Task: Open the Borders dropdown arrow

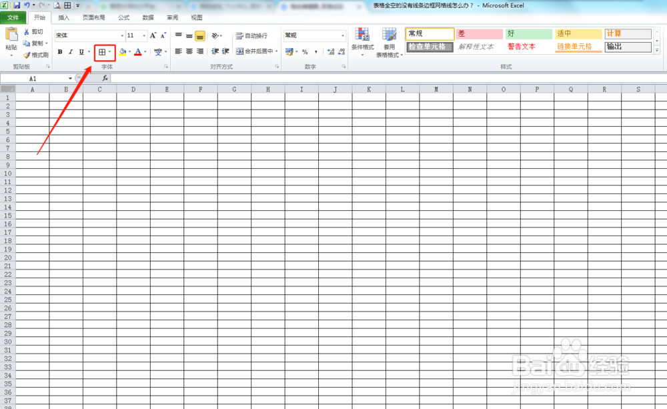Action: pyautogui.click(x=110, y=52)
